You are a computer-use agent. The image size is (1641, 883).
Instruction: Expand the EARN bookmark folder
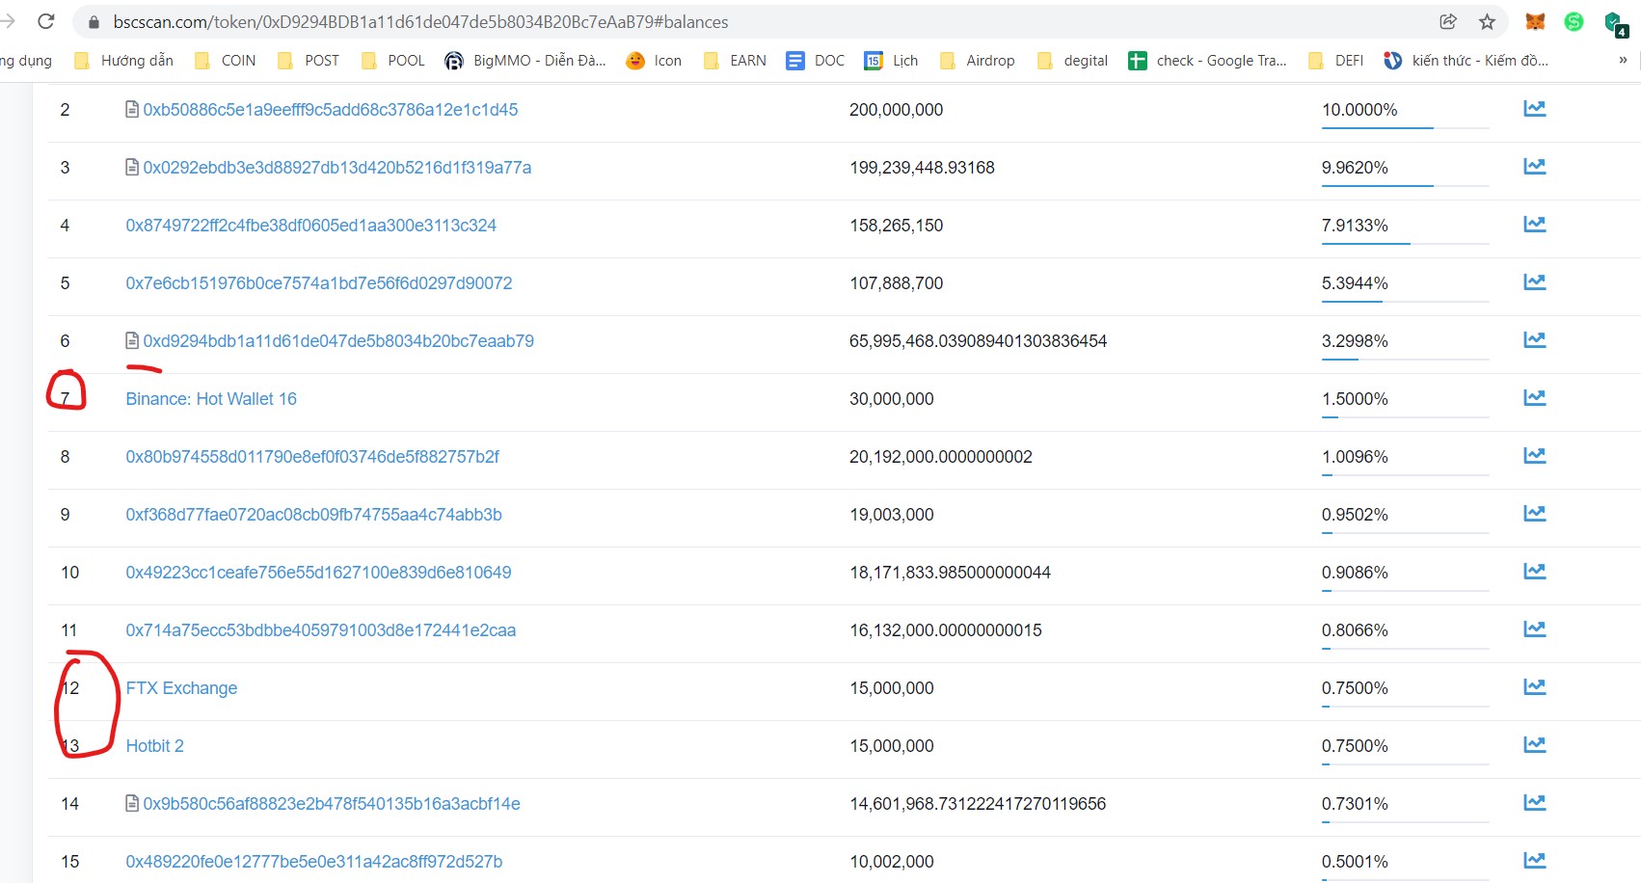click(735, 61)
